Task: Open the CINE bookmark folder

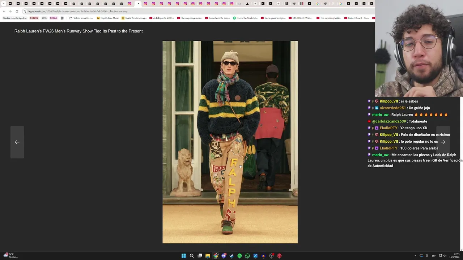Action: pos(44,18)
